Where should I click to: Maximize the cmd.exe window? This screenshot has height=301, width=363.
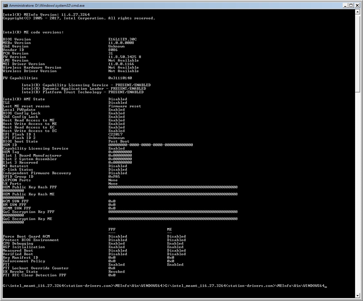click(351, 5)
